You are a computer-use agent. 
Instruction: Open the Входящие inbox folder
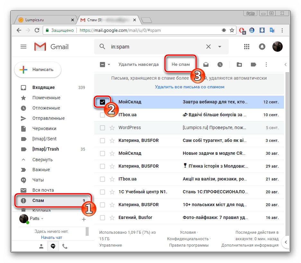[x=43, y=87]
